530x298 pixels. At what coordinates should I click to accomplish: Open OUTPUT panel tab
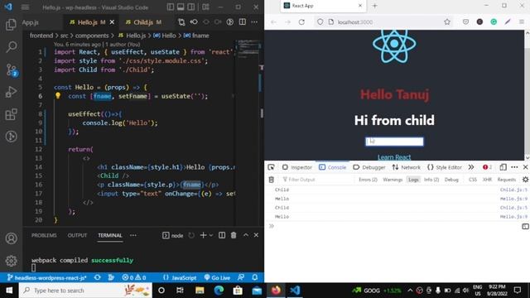point(77,235)
